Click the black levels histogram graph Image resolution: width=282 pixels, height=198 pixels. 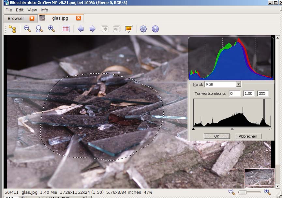click(x=232, y=113)
